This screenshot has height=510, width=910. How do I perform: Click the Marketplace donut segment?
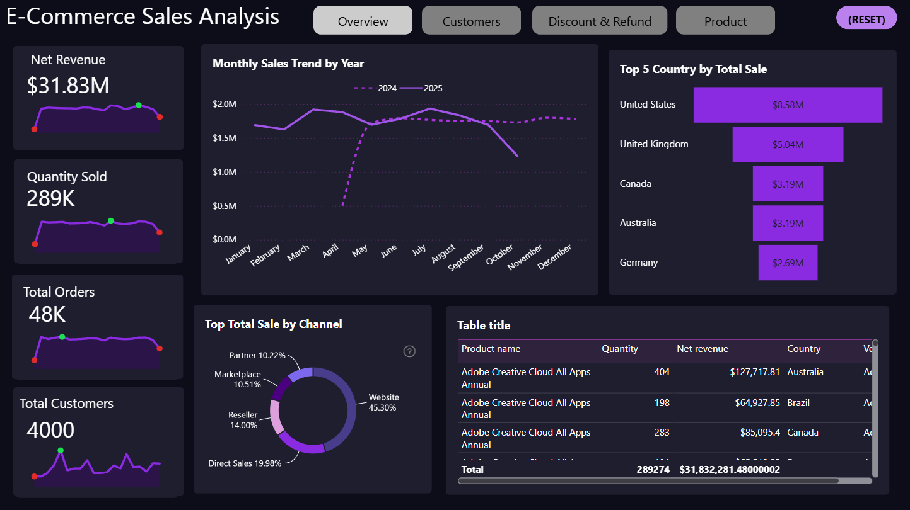pyautogui.click(x=281, y=387)
